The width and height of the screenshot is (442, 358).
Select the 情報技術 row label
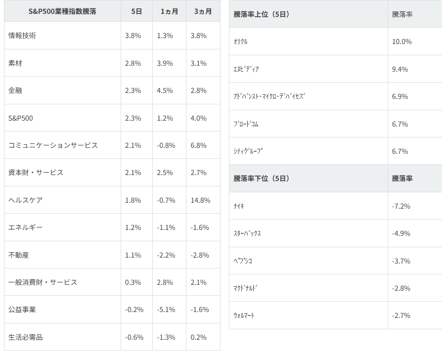[22, 36]
